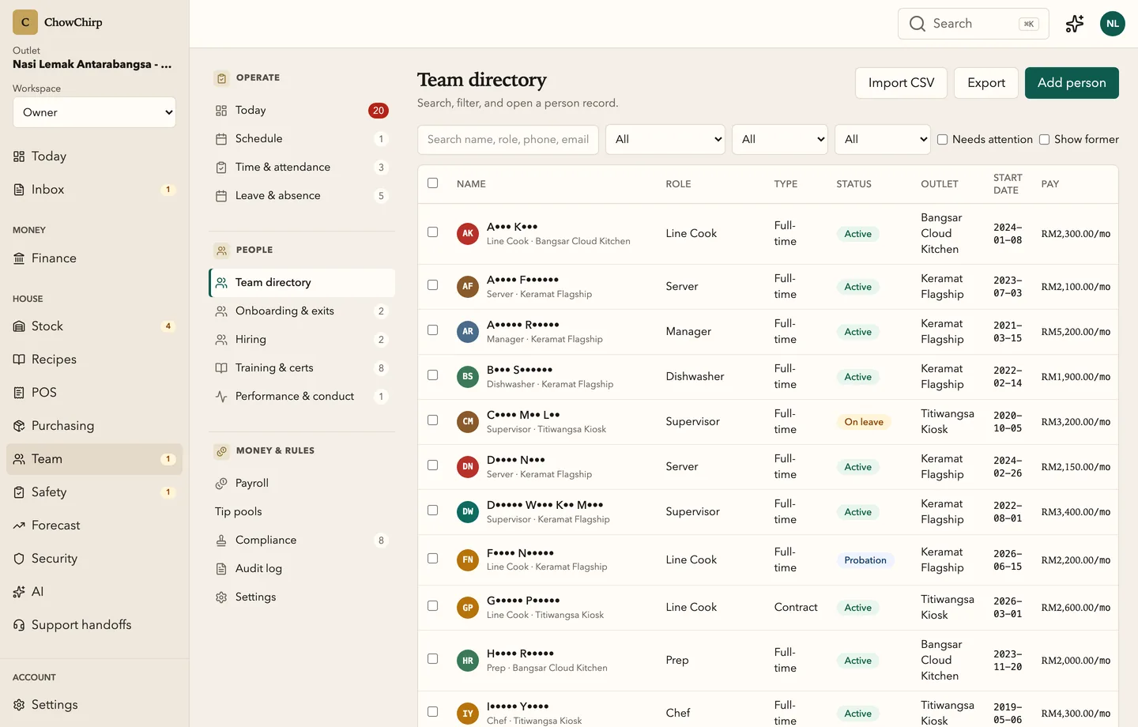Viewport: 1138px width, 727px height.
Task: Toggle the select-all checkbox in table header
Action: pyautogui.click(x=432, y=183)
